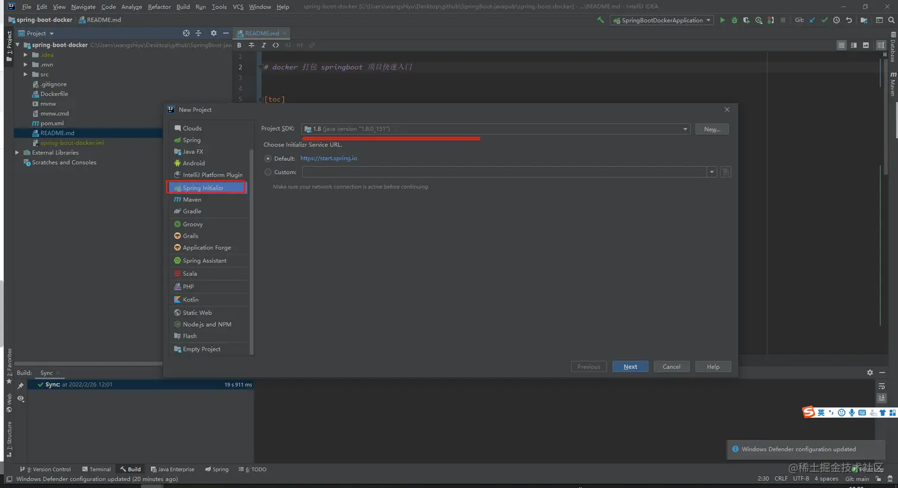Viewport: 898px width, 488px height.
Task: Open the VCS menu
Action: click(238, 7)
